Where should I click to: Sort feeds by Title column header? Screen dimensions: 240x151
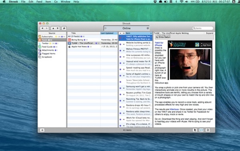[x=84, y=33]
